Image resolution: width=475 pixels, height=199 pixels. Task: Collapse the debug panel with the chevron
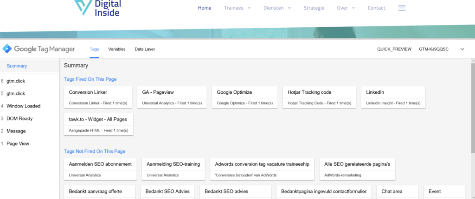tap(462, 49)
